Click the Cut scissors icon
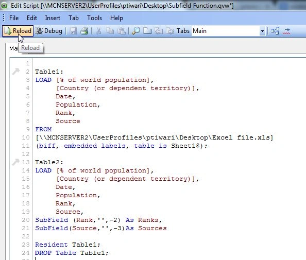The width and height of the screenshot is (306, 260). coord(99,31)
